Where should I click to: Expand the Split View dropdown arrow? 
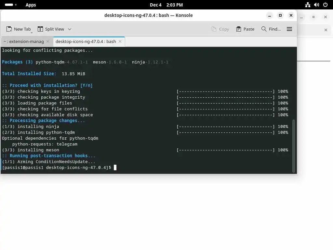70,29
